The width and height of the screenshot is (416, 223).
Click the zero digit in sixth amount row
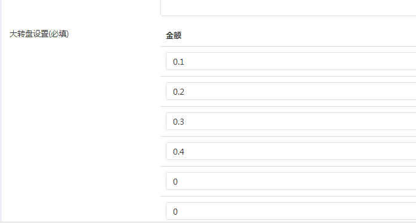pos(175,212)
